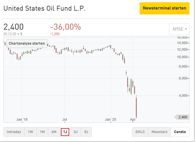Select the Candle chart type
Screen dimensions: 195x142
point(180,132)
